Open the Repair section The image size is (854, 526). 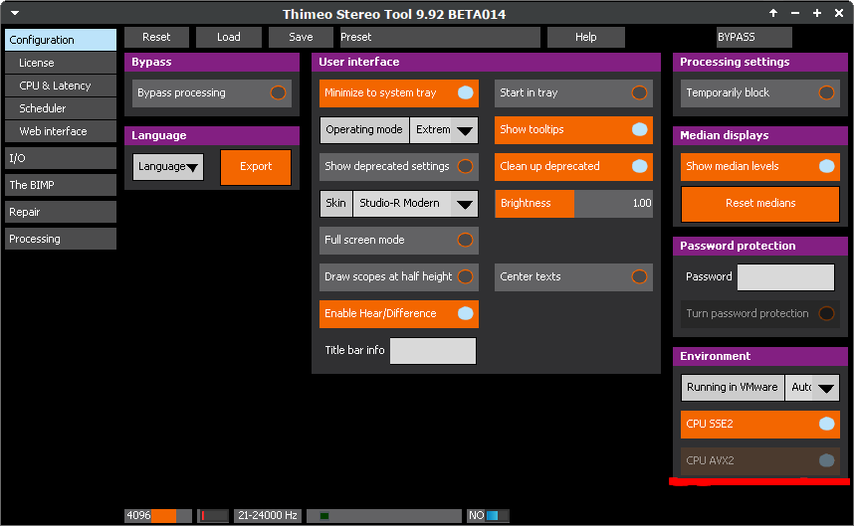[x=61, y=212]
